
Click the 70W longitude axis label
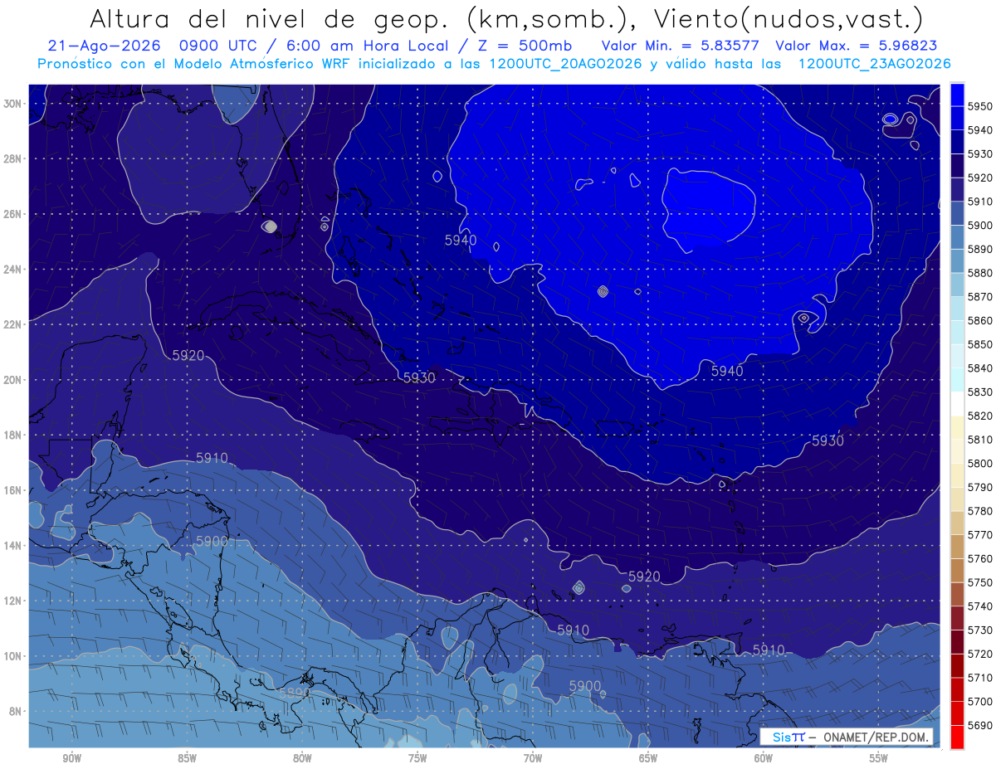click(533, 759)
